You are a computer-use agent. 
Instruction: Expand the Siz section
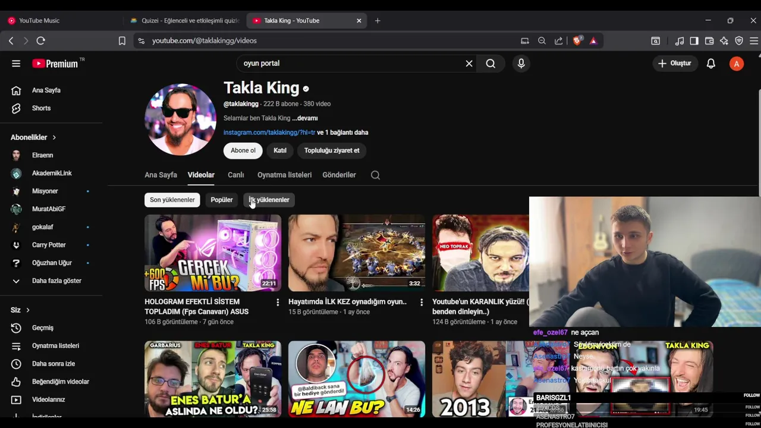pyautogui.click(x=20, y=310)
